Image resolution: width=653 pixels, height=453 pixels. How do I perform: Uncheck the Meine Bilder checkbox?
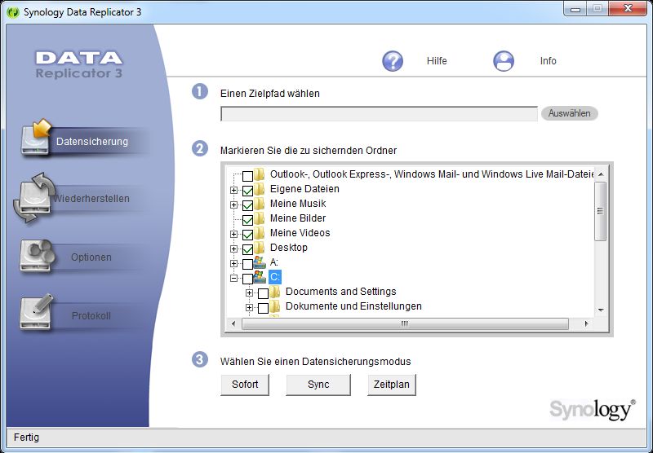(x=247, y=219)
